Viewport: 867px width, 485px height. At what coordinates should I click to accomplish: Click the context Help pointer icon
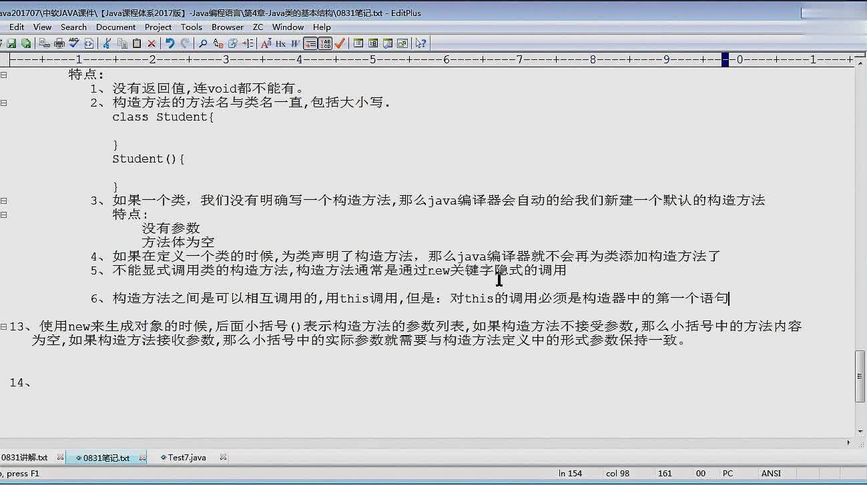[420, 43]
